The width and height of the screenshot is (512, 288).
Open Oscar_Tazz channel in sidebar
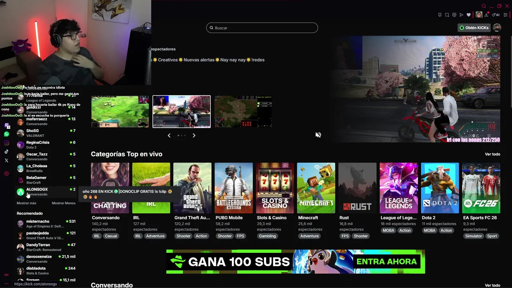point(46,156)
